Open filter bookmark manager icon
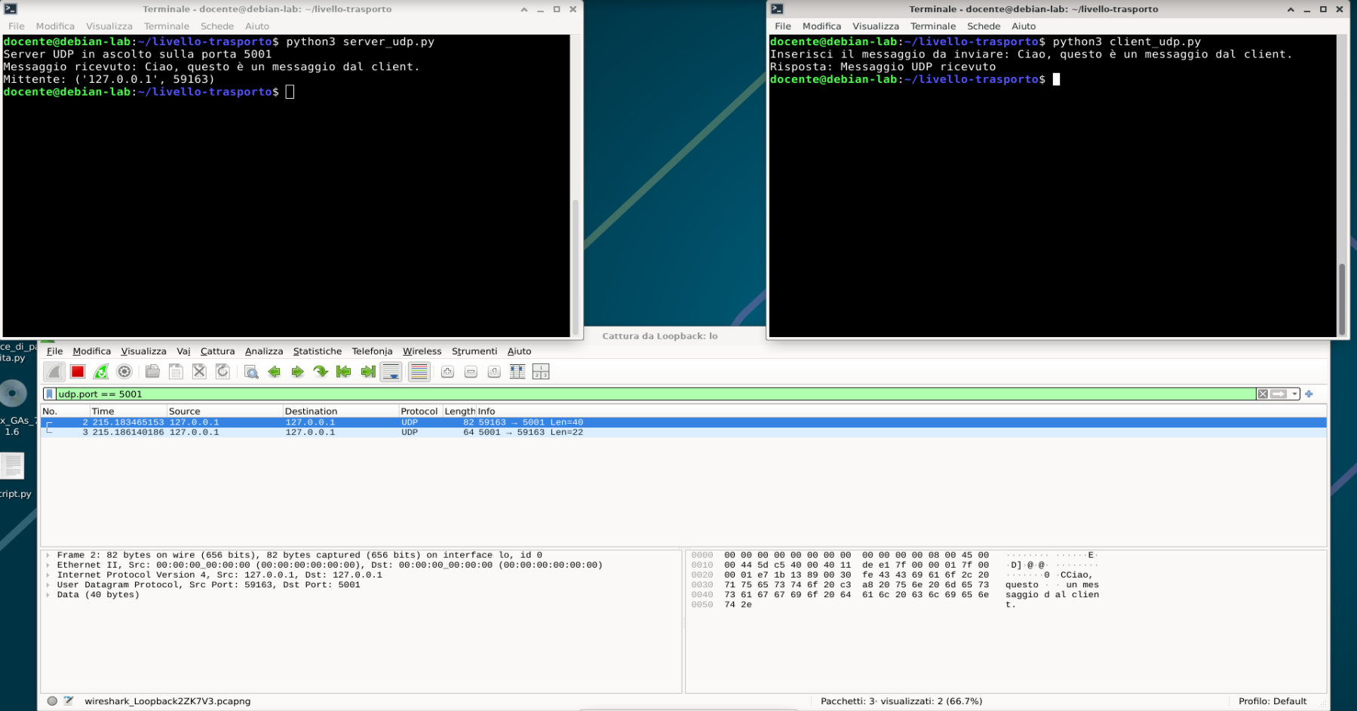This screenshot has height=711, width=1357. [50, 394]
